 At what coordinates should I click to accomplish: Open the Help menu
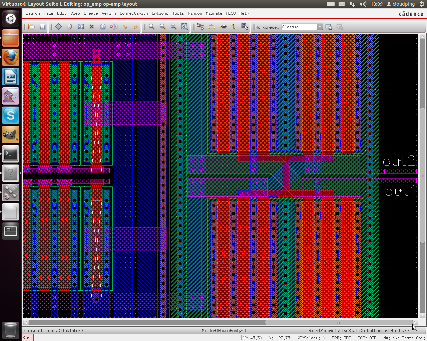[244, 13]
